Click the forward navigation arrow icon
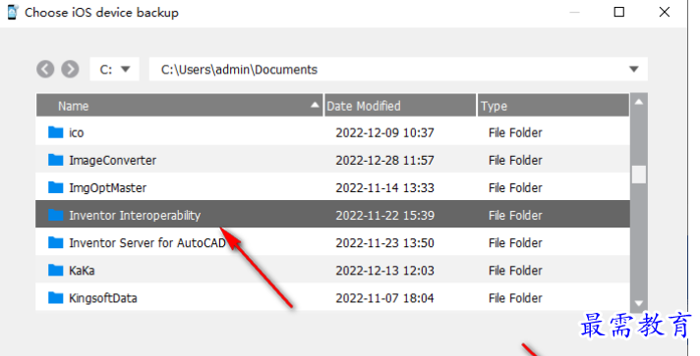Viewport: 700px width, 356px height. [70, 69]
